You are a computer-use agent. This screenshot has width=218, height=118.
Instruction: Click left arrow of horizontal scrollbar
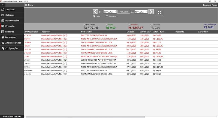25,117
